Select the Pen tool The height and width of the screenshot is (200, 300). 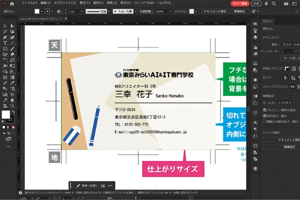point(5,37)
